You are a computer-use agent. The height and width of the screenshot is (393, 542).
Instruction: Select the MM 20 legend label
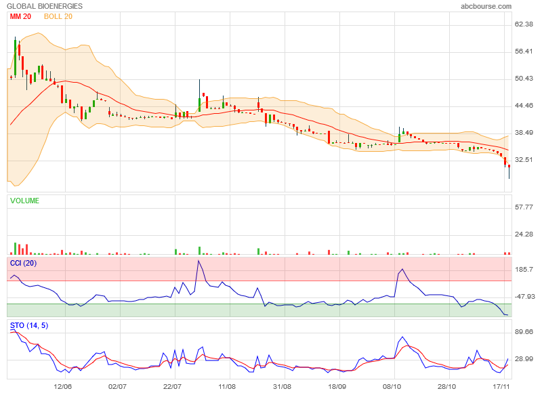coord(20,16)
